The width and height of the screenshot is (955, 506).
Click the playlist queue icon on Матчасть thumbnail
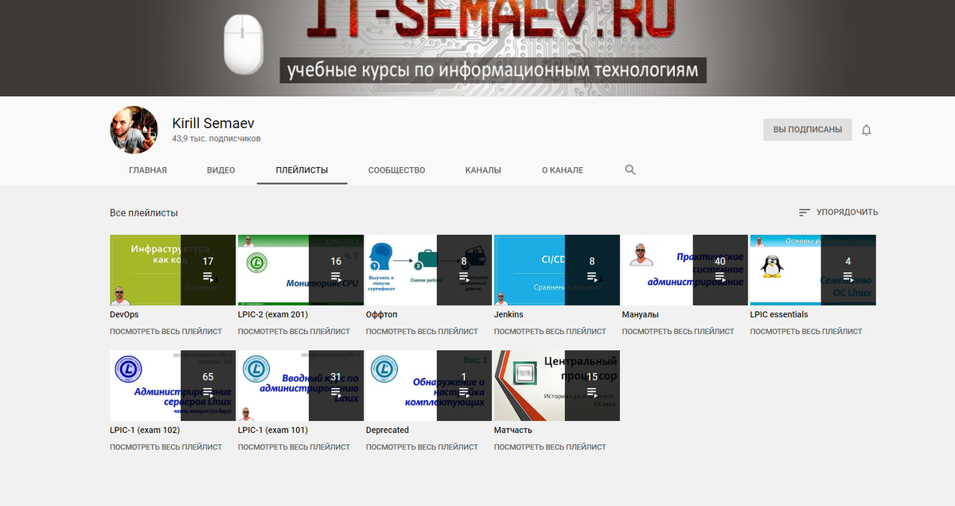pos(592,392)
